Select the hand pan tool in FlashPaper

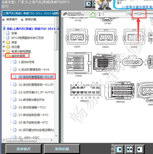click(x=93, y=14)
